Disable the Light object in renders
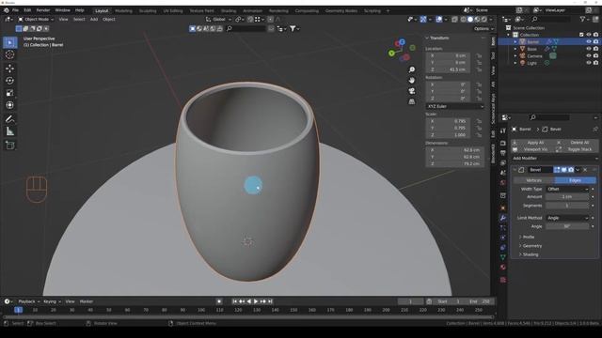602x338 pixels. point(595,63)
